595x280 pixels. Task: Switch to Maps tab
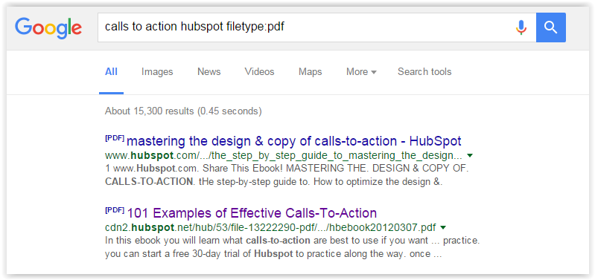coord(311,72)
